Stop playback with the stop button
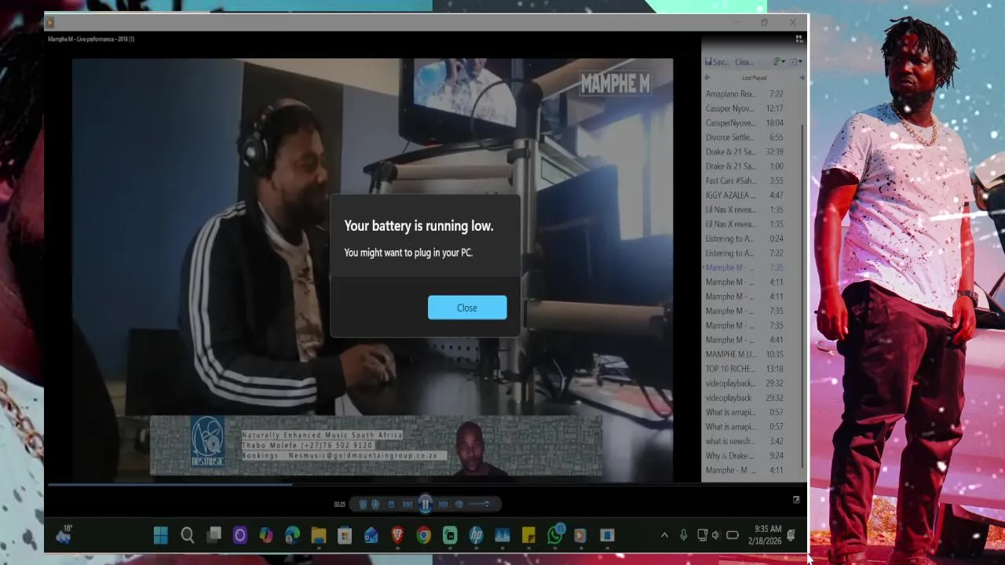This screenshot has width=1005, height=565. tap(391, 505)
